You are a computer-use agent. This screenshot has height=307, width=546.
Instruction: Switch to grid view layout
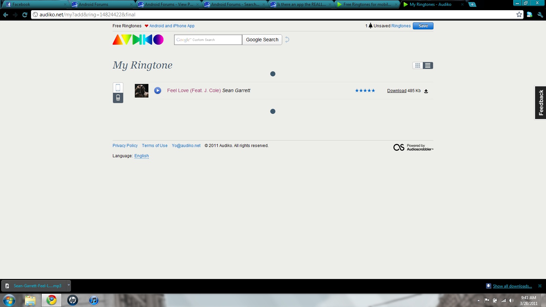click(418, 65)
